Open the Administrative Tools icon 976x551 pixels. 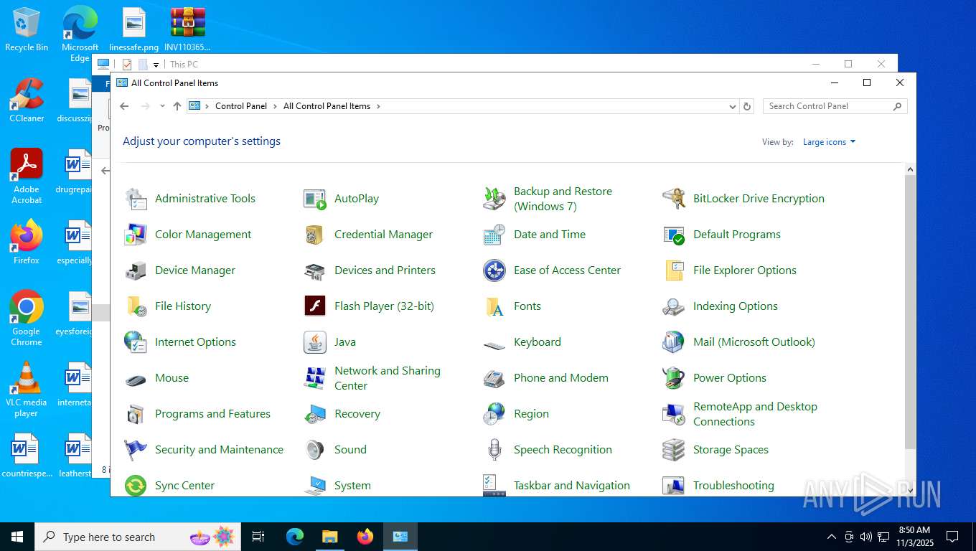136,199
